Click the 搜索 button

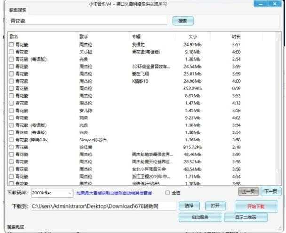pyautogui.click(x=183, y=21)
